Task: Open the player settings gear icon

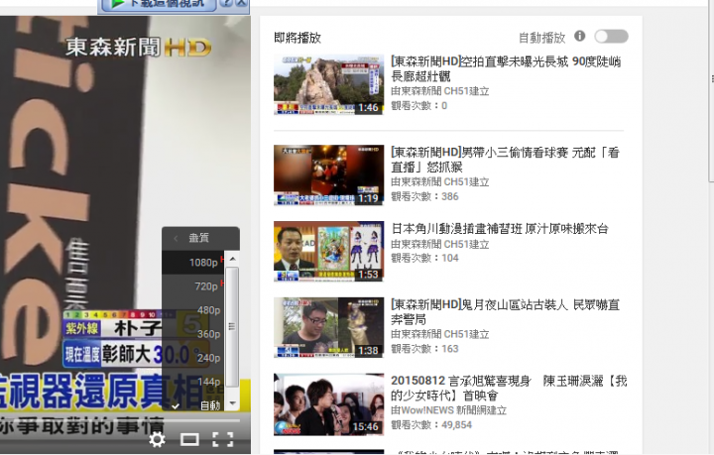Action: [157, 439]
